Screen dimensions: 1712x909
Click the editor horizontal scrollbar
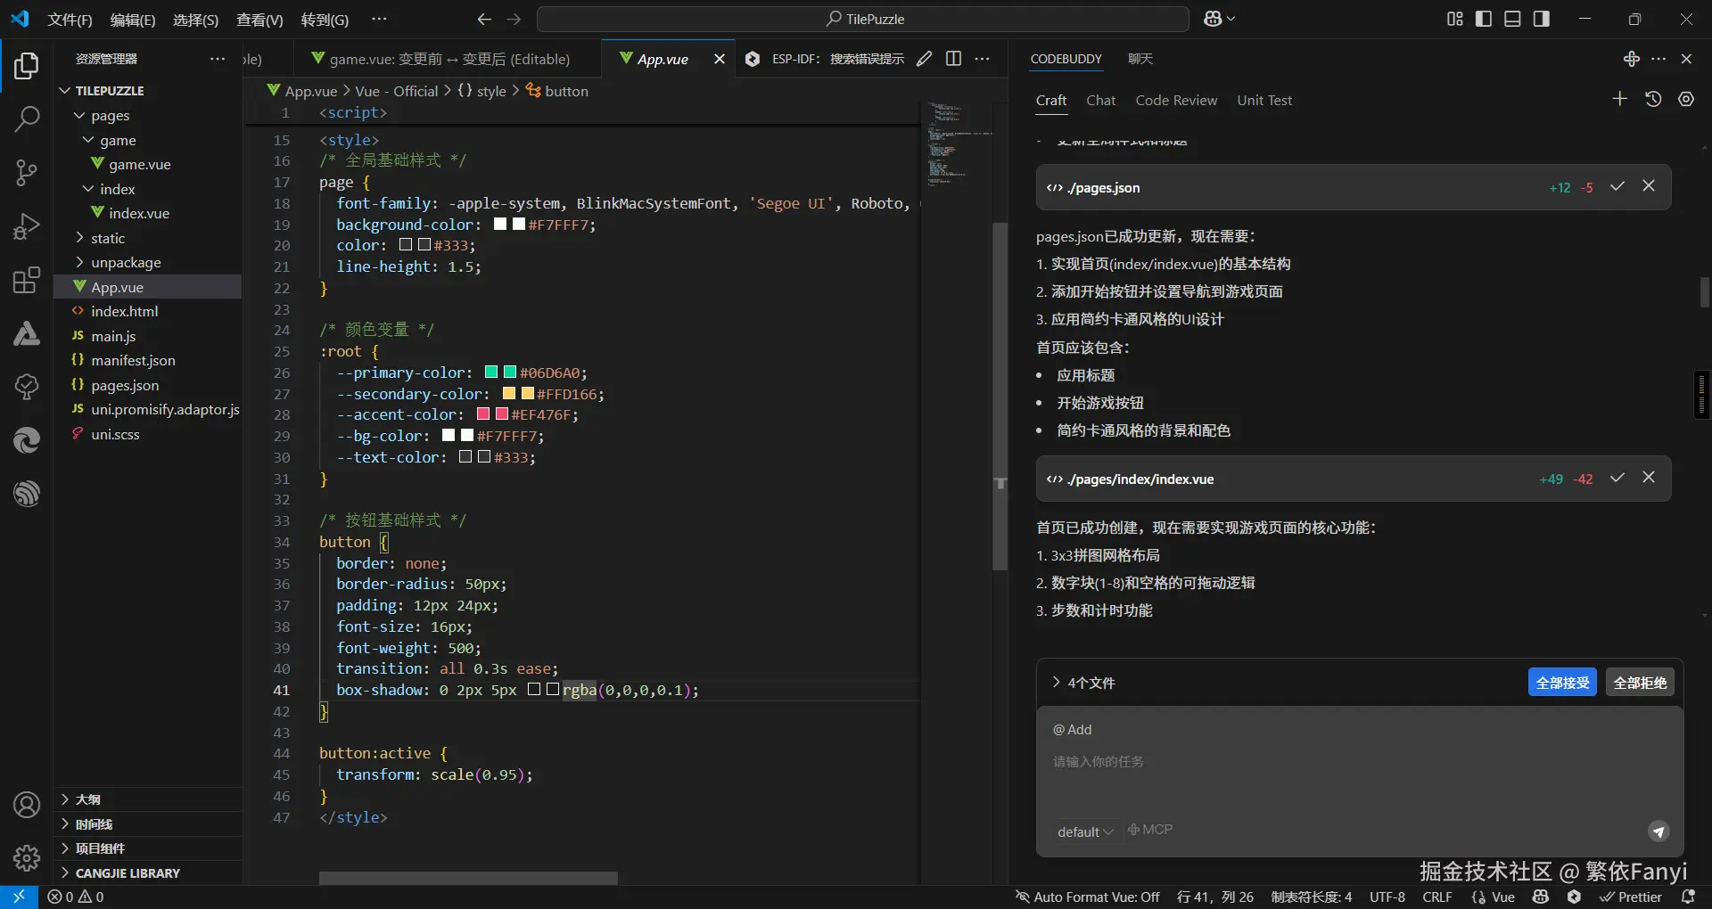coord(468,878)
